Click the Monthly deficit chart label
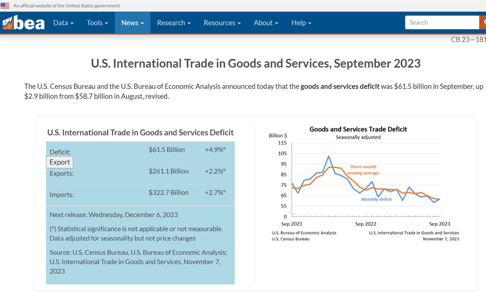 point(377,199)
